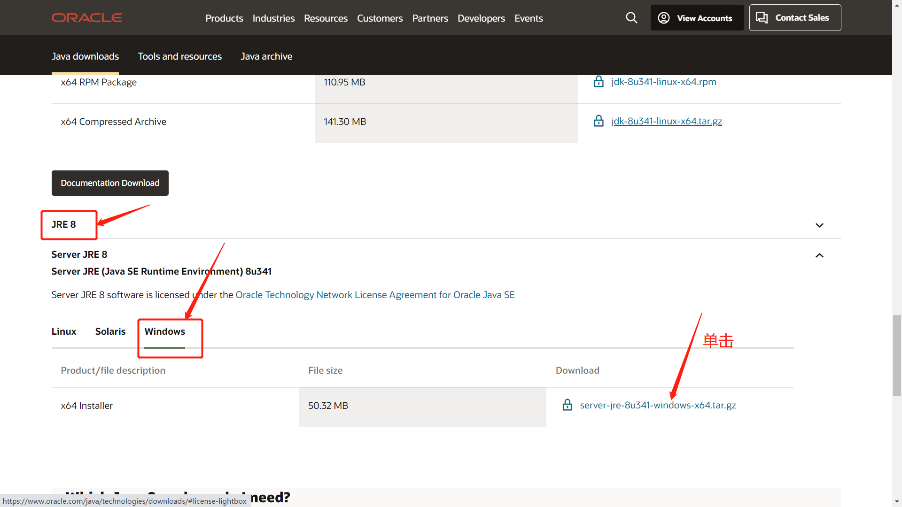Click the Server JRE 8 heading
Screen dimensions: 902x507
click(x=79, y=254)
